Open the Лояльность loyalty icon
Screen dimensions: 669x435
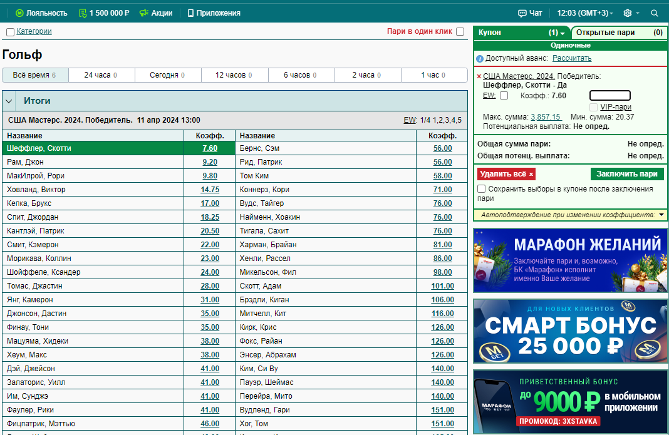(19, 13)
